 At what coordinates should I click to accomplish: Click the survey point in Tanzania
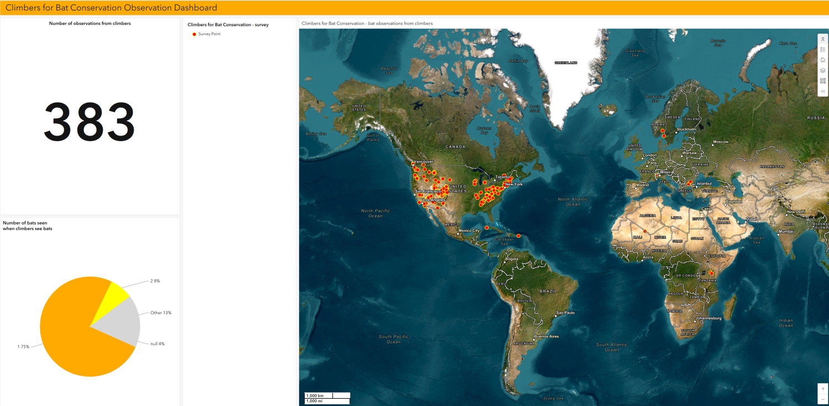pos(712,273)
